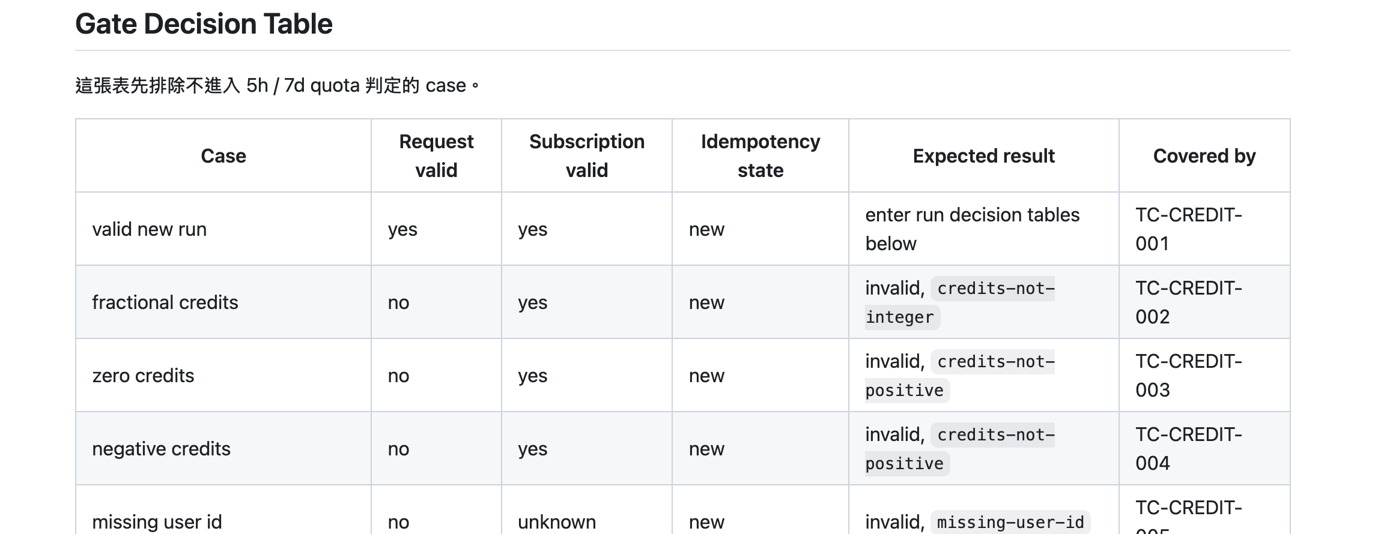Click the credits-not-integer code label
This screenshot has width=1378, height=534.
(960, 303)
